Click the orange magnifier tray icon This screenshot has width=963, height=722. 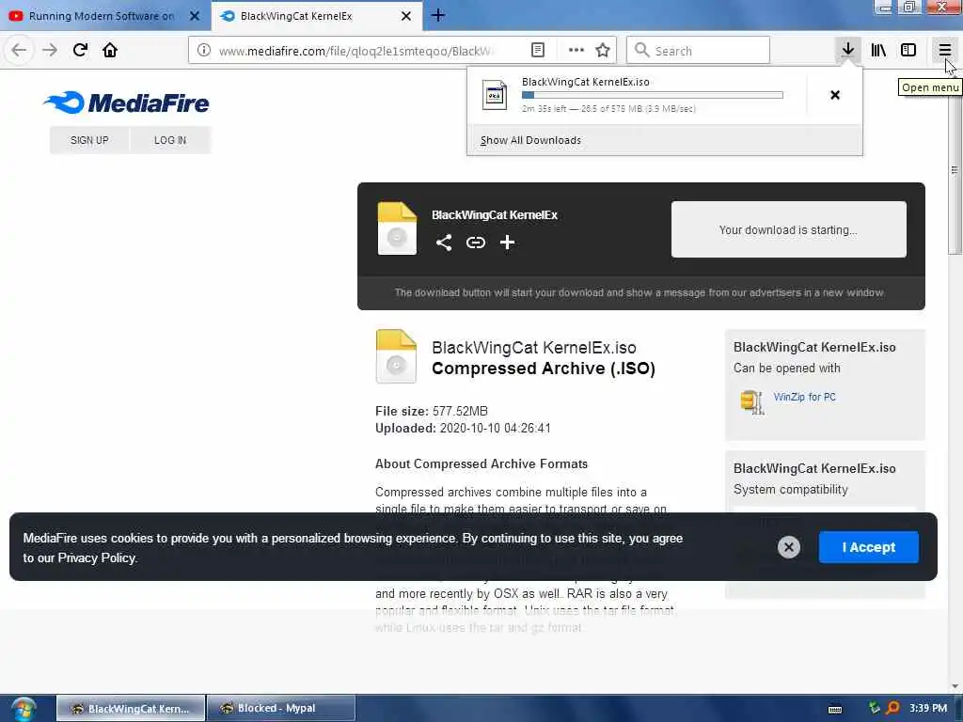tap(892, 708)
